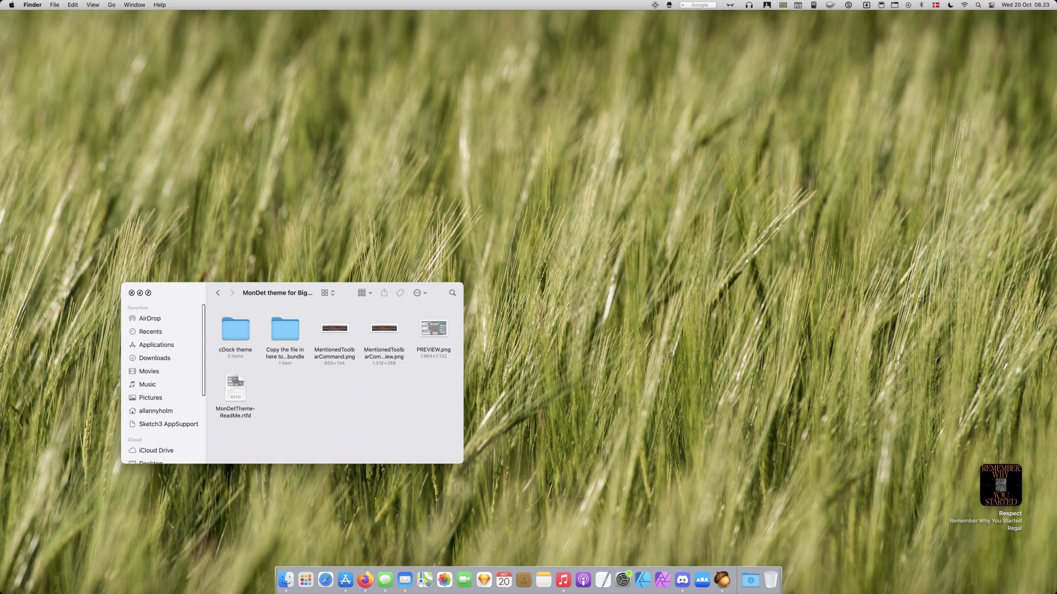Screen dimensions: 1057x594
Task: Open Sketch from the Dock
Action: [484, 580]
